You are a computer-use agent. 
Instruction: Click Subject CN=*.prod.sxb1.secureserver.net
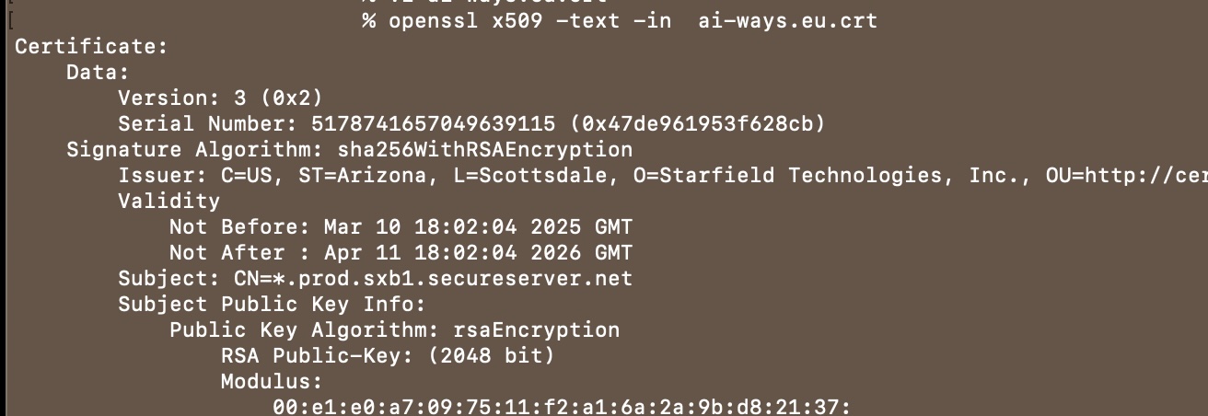(x=375, y=278)
